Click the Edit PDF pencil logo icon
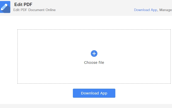 (5, 7)
